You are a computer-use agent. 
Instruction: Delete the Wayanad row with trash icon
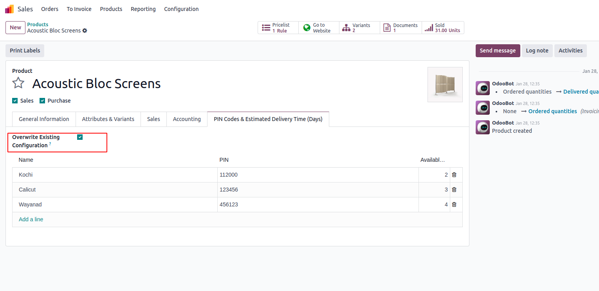[x=454, y=204]
